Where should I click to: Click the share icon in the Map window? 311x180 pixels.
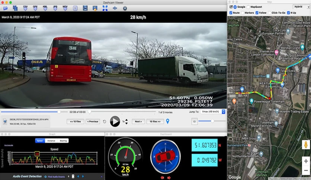[231, 7]
